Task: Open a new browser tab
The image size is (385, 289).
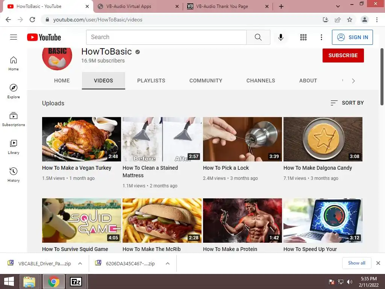Action: (281, 6)
